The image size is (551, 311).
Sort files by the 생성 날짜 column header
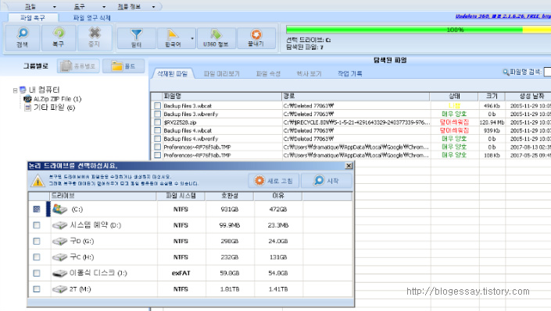coord(528,96)
